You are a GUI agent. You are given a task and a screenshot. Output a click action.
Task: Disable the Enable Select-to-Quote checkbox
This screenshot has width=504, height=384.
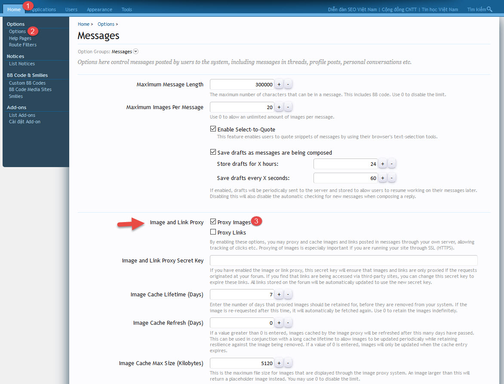tap(213, 129)
